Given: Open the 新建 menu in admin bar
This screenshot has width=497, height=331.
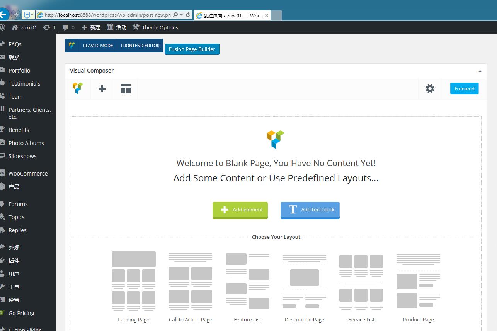Looking at the screenshot, I should [91, 27].
